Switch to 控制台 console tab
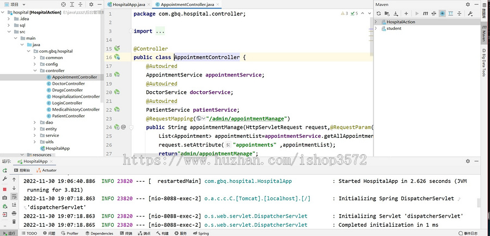This screenshot has height=236, width=490. [x=22, y=170]
